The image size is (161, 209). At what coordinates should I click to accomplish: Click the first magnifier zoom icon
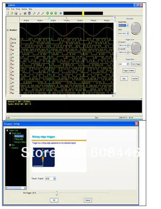(x=34, y=13)
